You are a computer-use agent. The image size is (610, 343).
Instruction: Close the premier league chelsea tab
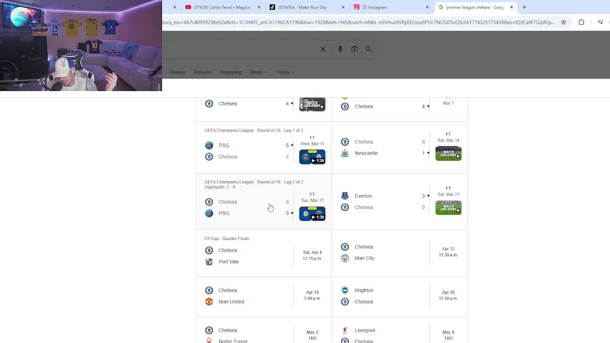[511, 7]
